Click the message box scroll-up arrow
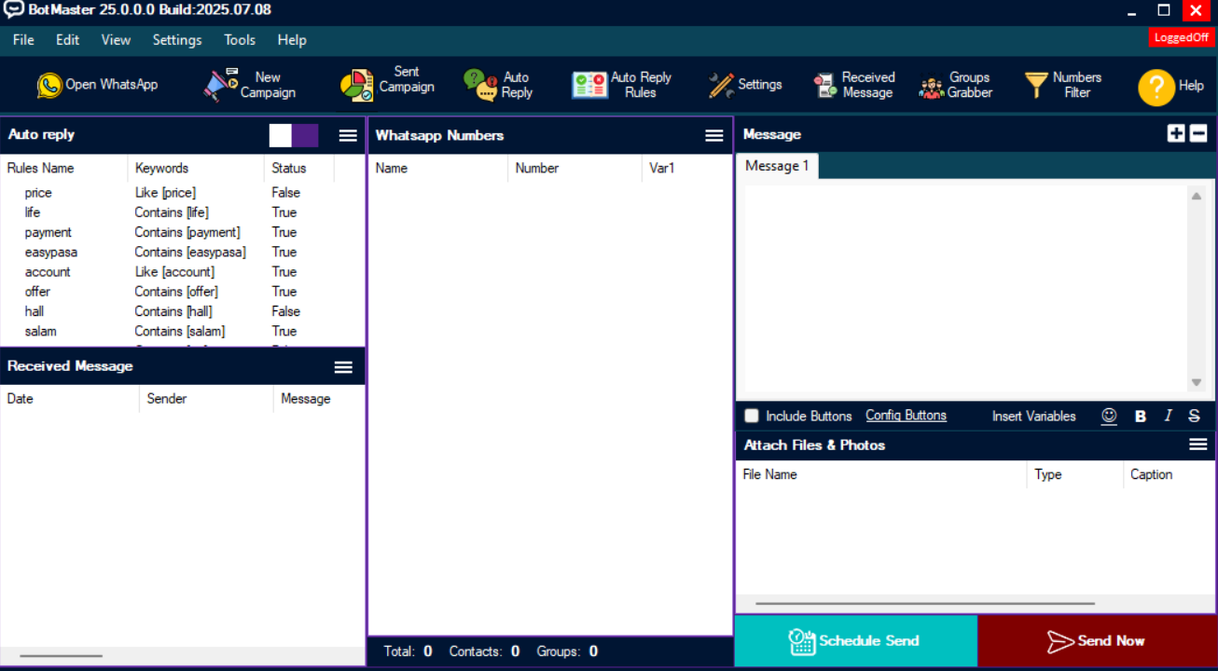The image size is (1218, 671). (1197, 196)
